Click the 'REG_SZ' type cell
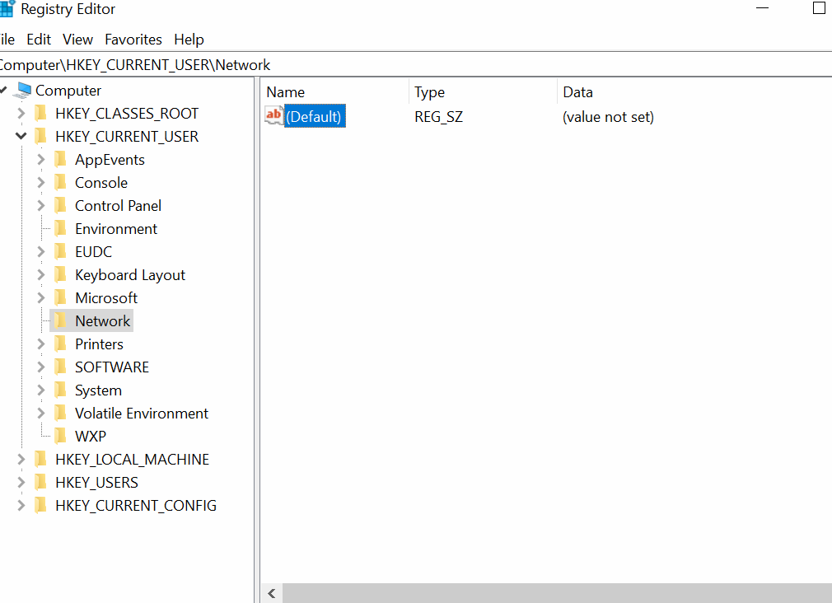The width and height of the screenshot is (832, 603). pyautogui.click(x=439, y=117)
